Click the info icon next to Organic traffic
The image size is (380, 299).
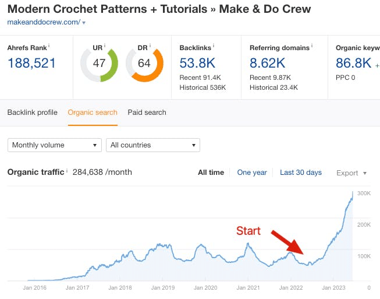pyautogui.click(x=67, y=170)
